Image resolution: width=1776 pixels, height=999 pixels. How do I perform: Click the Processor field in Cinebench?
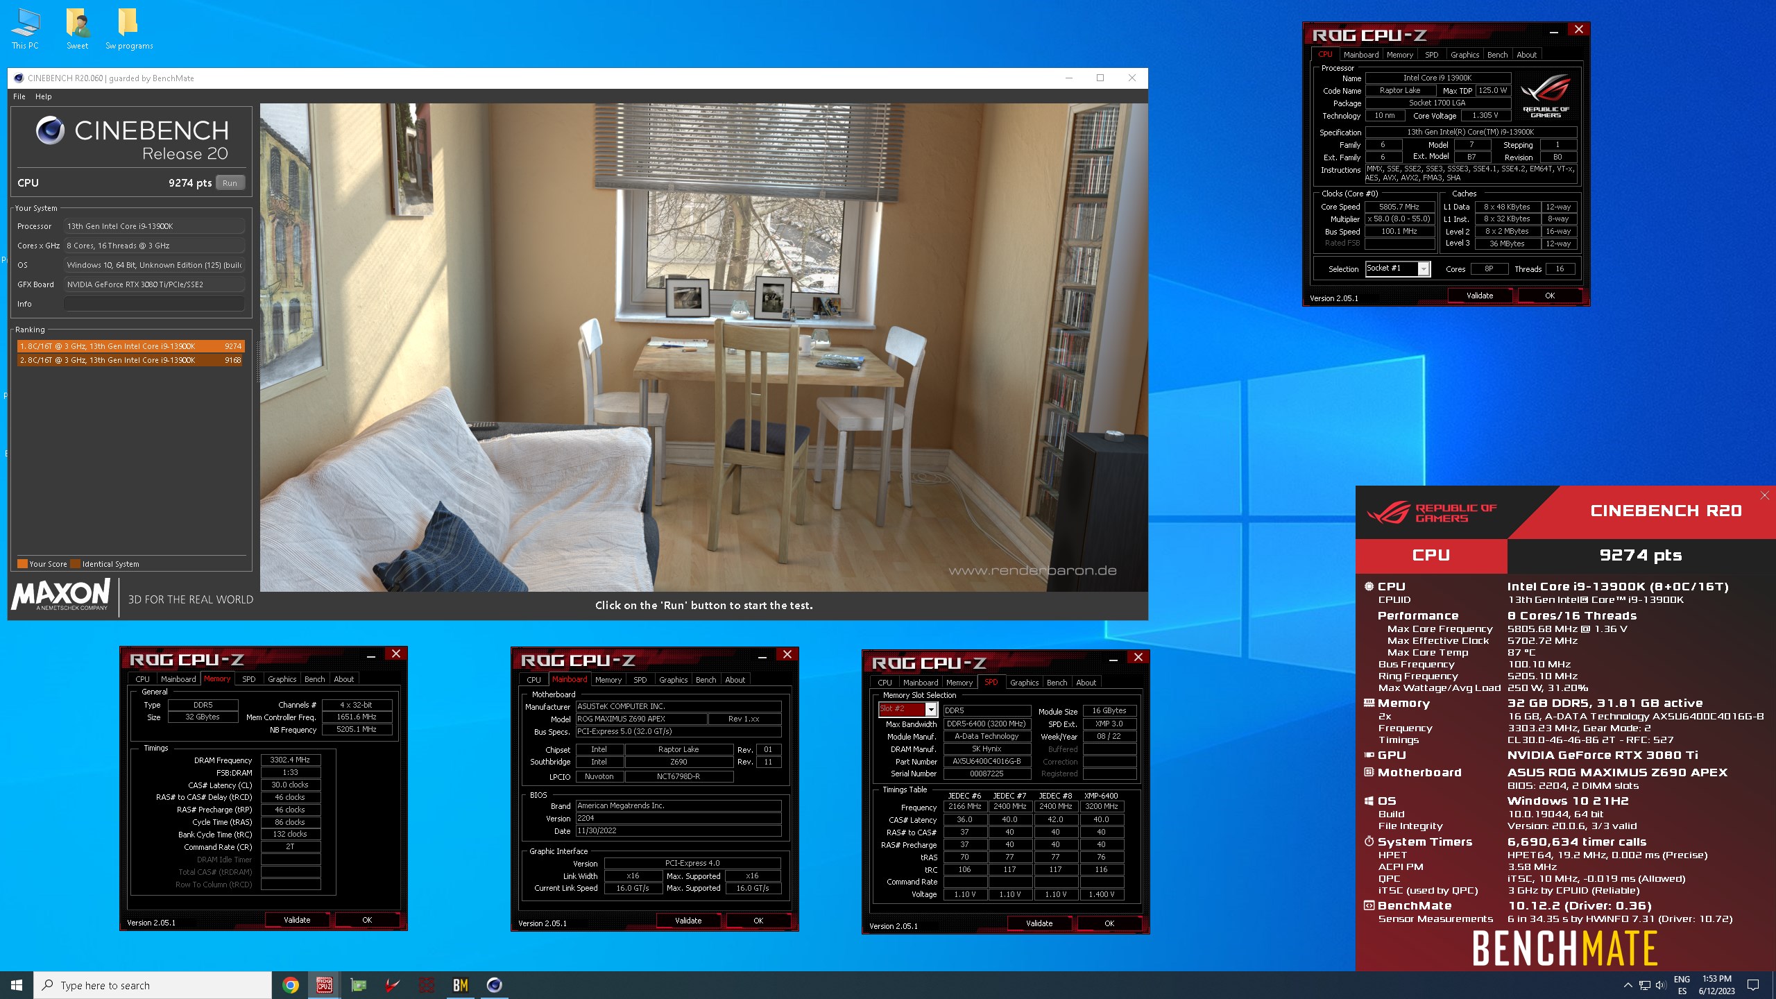click(x=154, y=226)
